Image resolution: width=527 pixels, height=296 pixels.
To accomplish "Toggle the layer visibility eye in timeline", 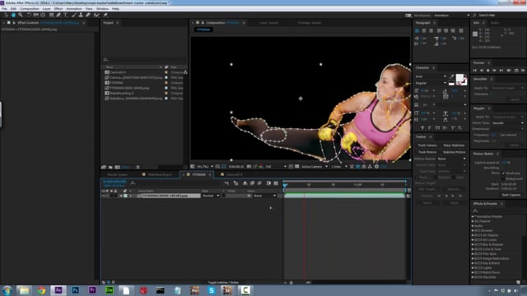I will point(104,196).
